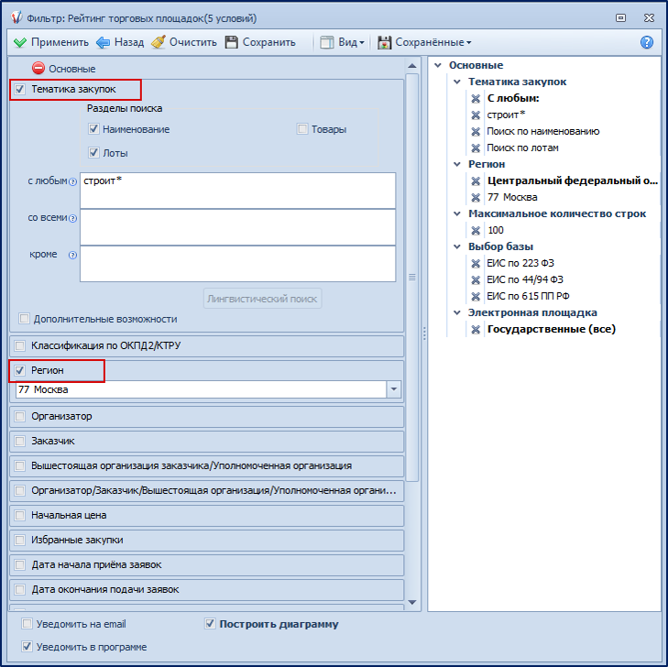Click help icon next to со всеми
The image size is (668, 667).
click(73, 218)
